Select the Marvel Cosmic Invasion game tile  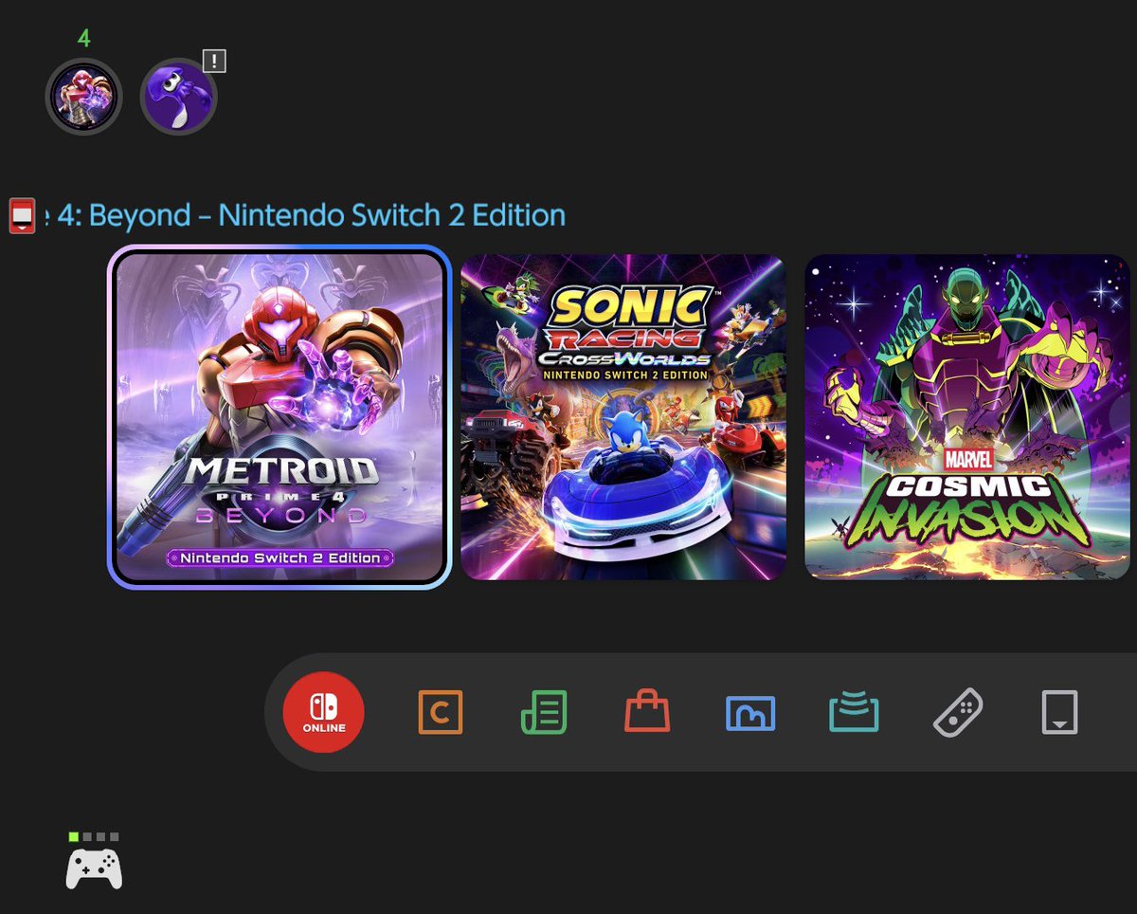coord(967,416)
